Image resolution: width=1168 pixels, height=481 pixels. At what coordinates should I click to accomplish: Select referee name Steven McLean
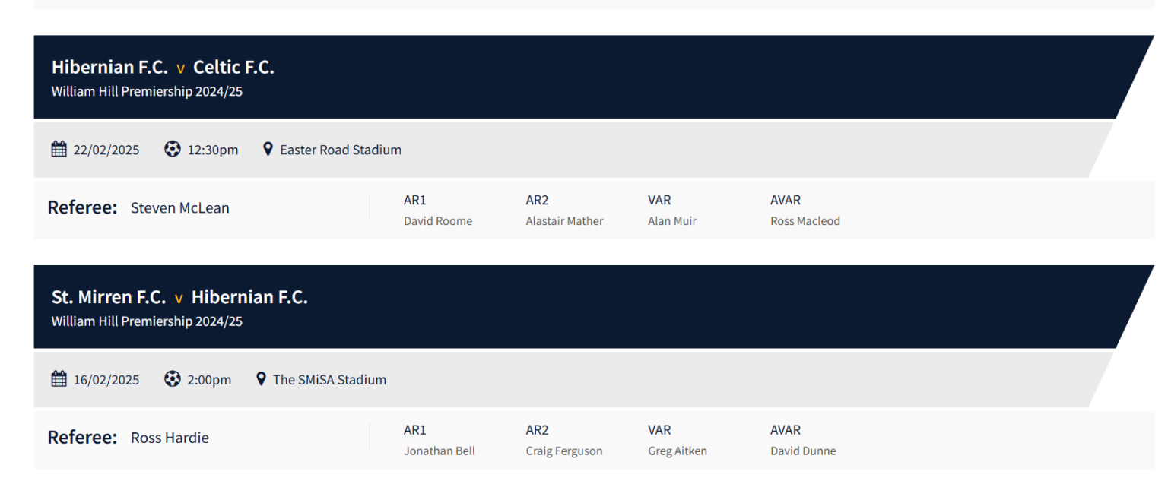click(x=179, y=208)
